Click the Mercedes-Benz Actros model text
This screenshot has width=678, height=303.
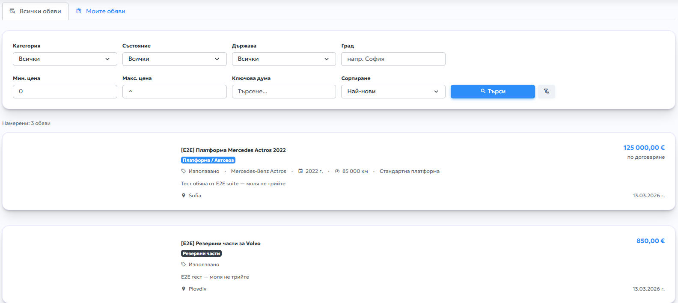(259, 171)
